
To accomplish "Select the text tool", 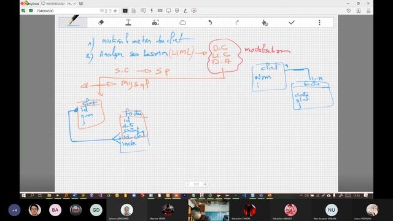I will 128,23.
